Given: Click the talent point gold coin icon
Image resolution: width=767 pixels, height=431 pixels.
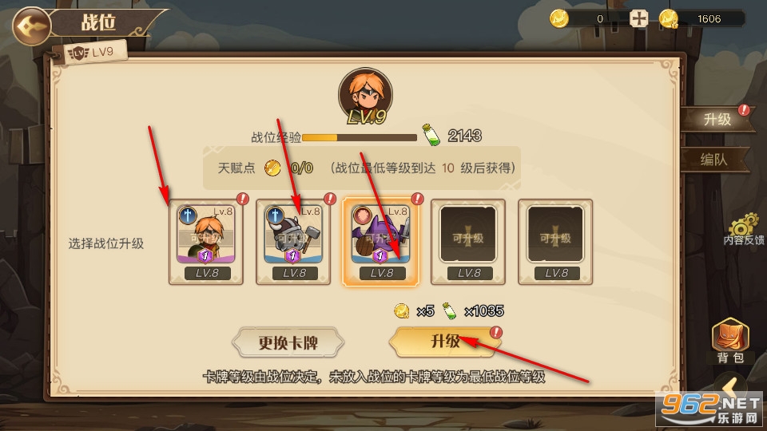Looking at the screenshot, I should tap(272, 168).
